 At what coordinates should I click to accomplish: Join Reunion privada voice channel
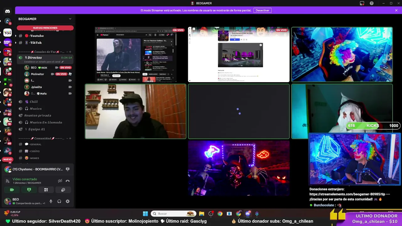[45, 116]
